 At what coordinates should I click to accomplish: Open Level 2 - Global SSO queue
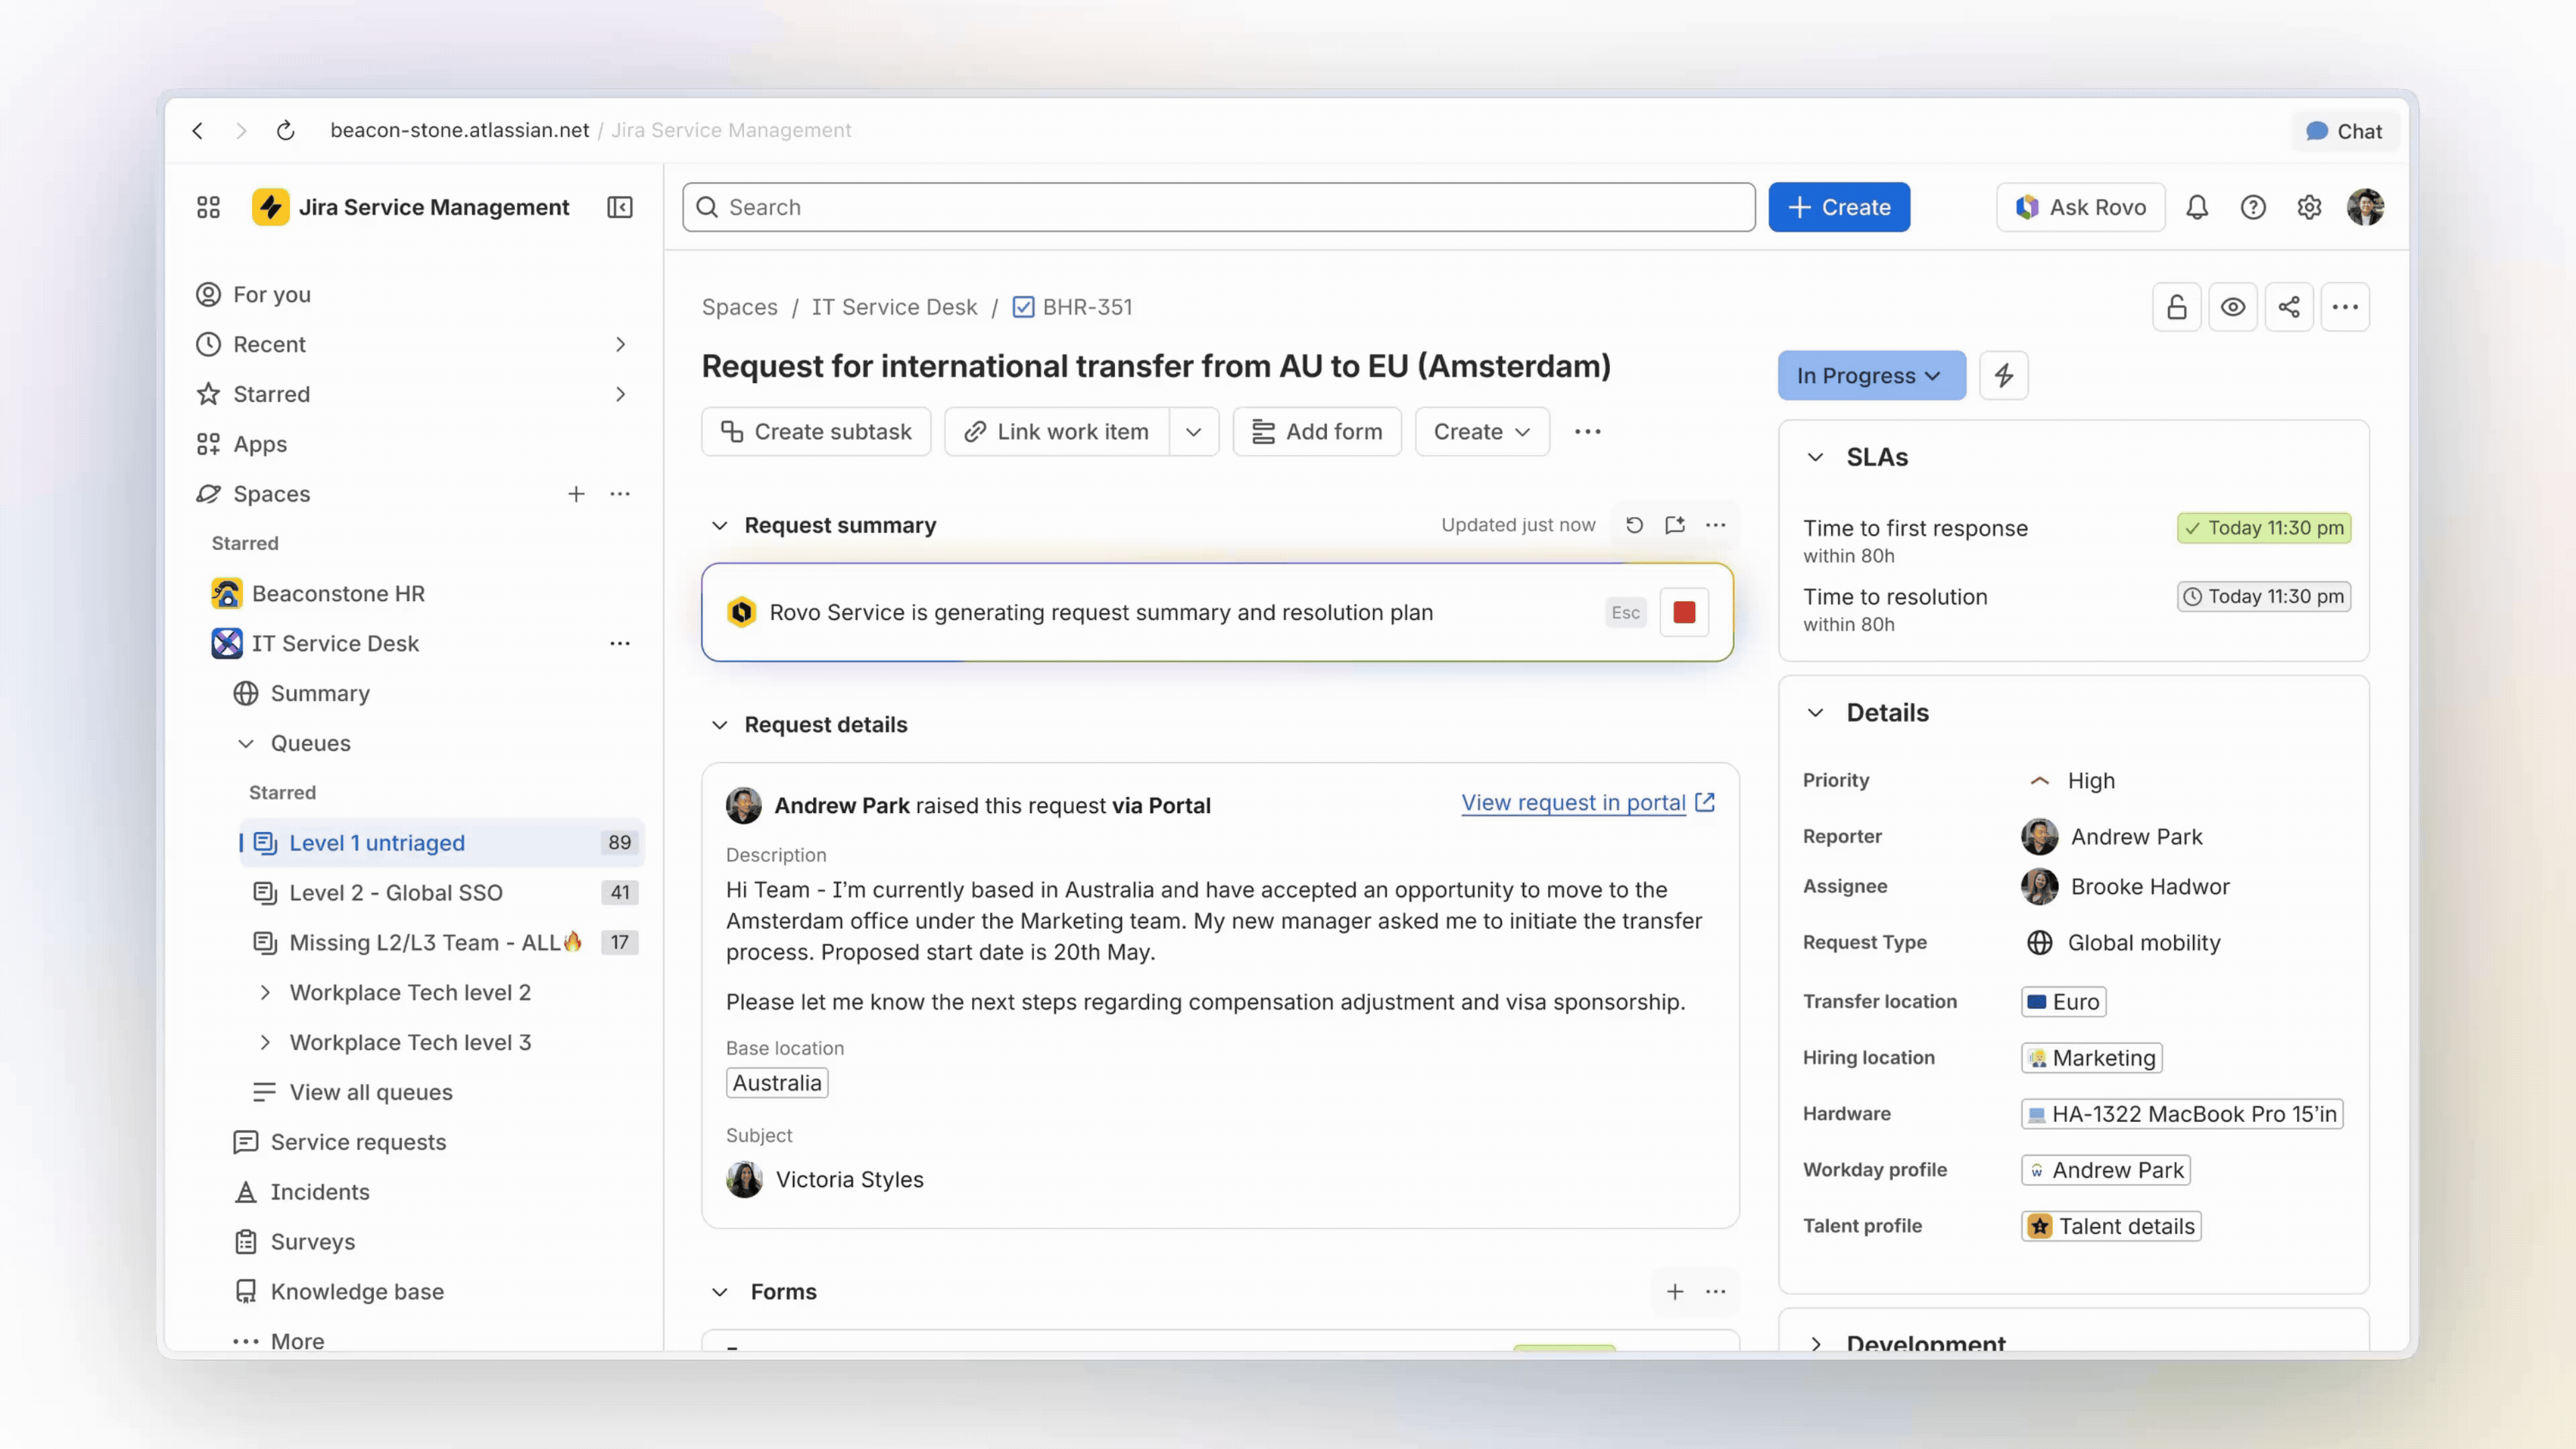[441, 892]
